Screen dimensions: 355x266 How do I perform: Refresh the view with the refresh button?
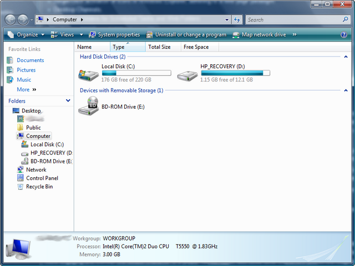(237, 20)
